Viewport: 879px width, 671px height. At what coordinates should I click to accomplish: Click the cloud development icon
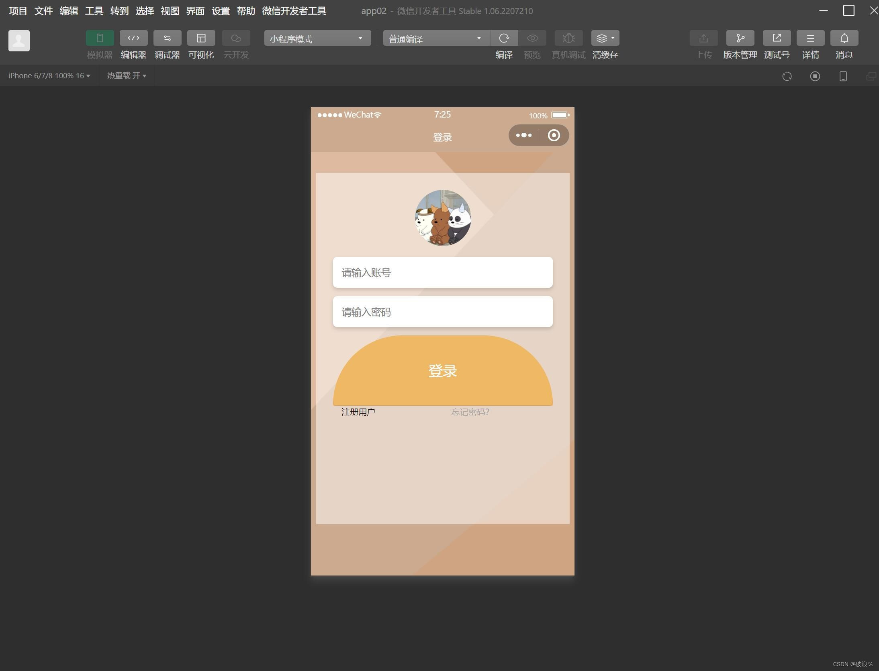pos(236,38)
